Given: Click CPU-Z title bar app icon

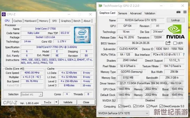Looking at the screenshot, I should (4, 14).
